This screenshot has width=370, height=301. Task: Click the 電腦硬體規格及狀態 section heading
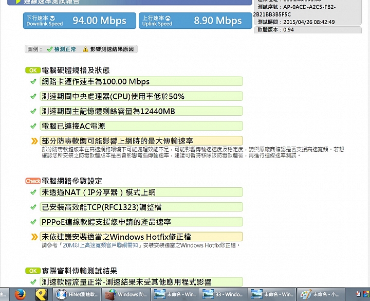[x=76, y=70]
